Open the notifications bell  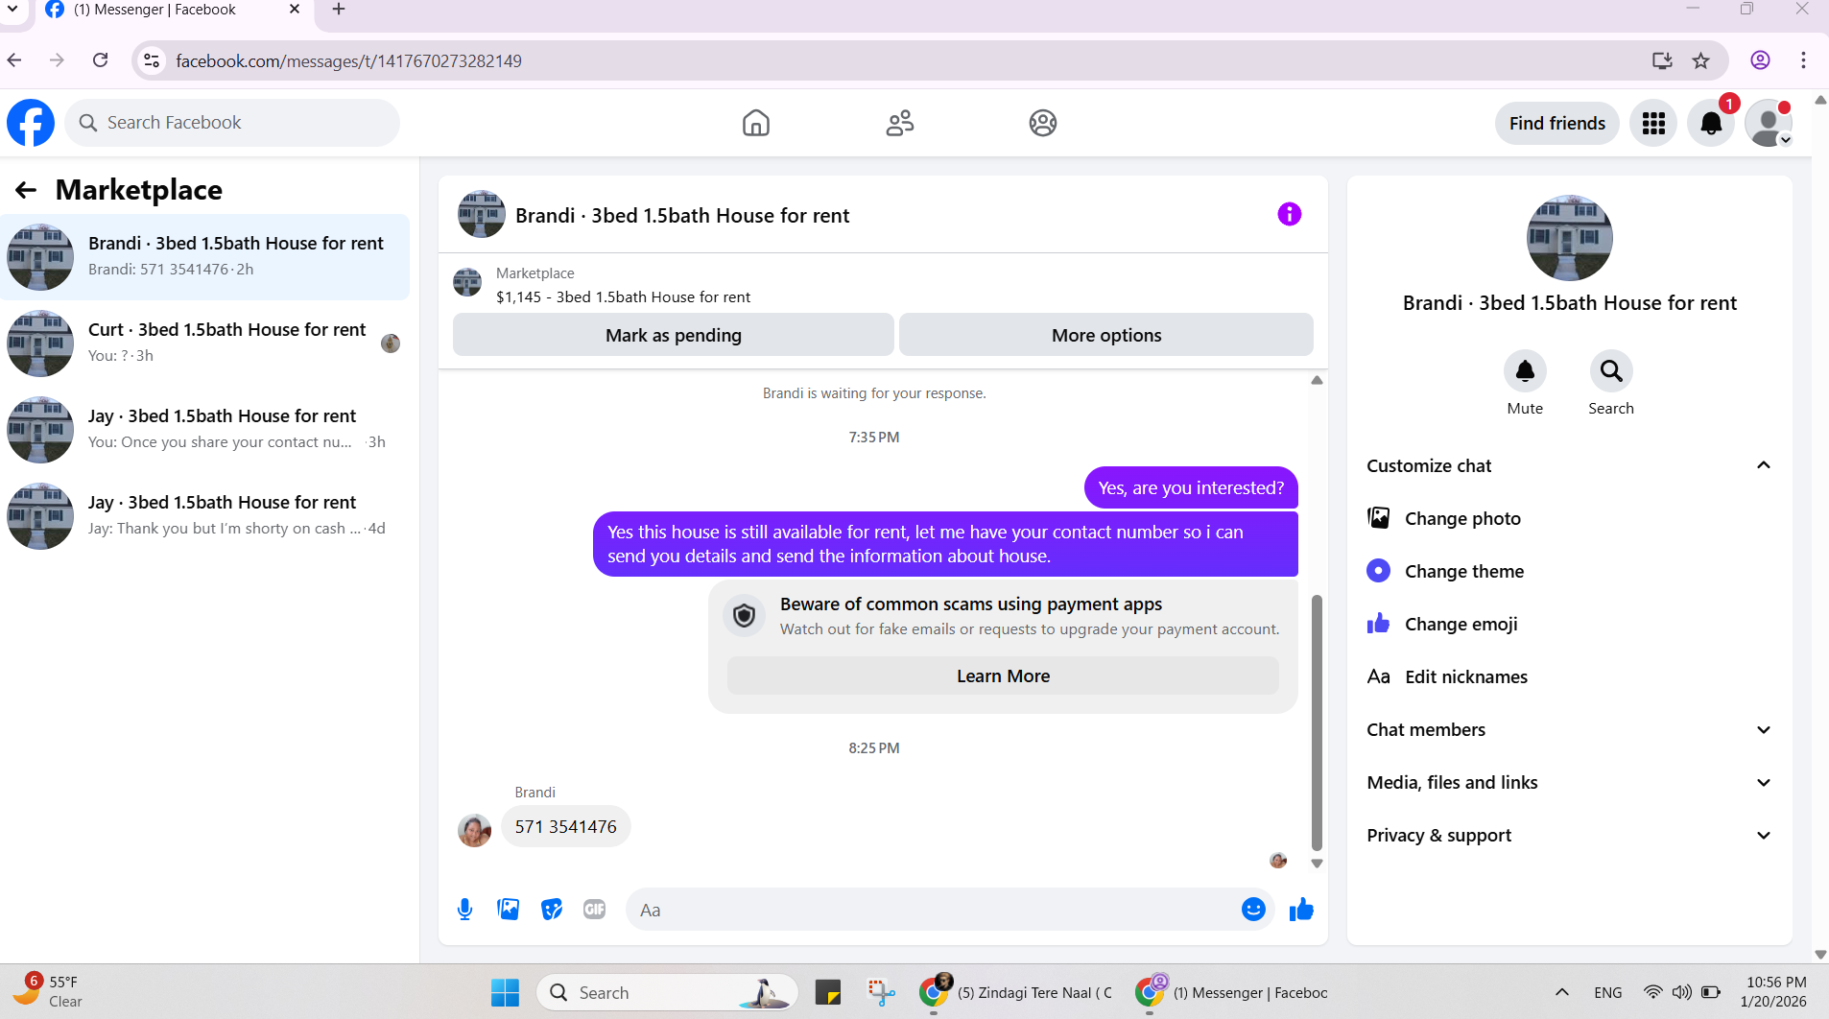(x=1711, y=123)
